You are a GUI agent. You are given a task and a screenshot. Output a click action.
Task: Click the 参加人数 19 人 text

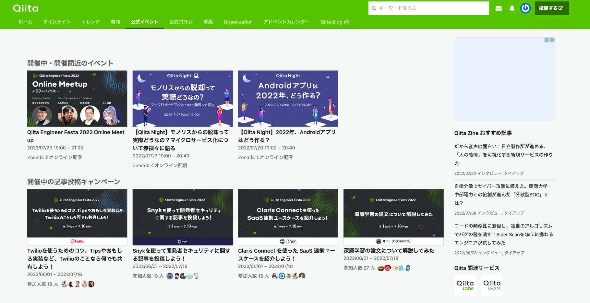click(148, 276)
